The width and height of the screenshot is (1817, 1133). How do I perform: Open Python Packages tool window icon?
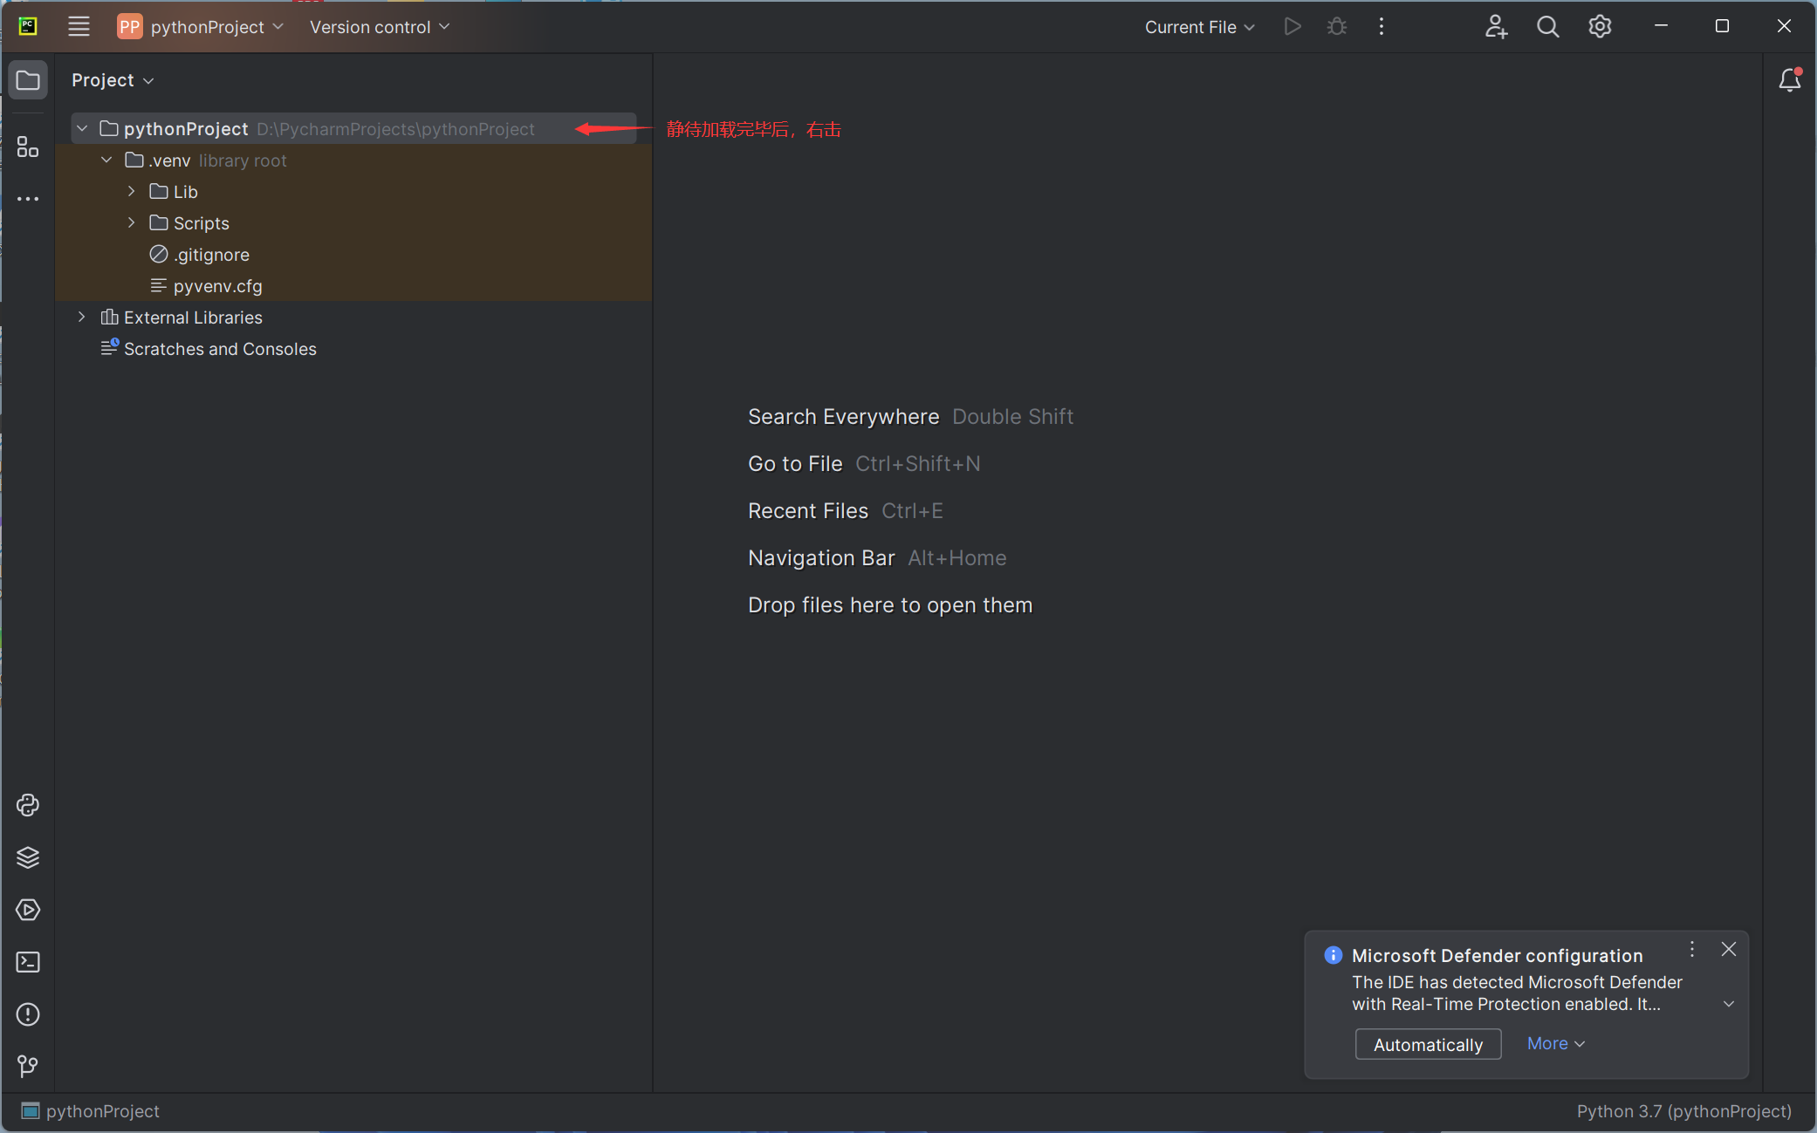pos(28,857)
